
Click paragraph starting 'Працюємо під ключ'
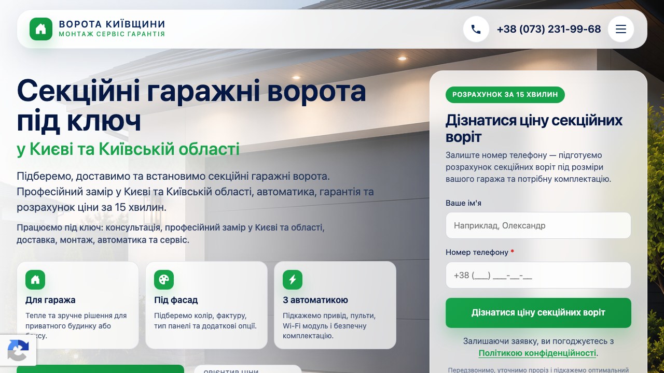(171, 234)
